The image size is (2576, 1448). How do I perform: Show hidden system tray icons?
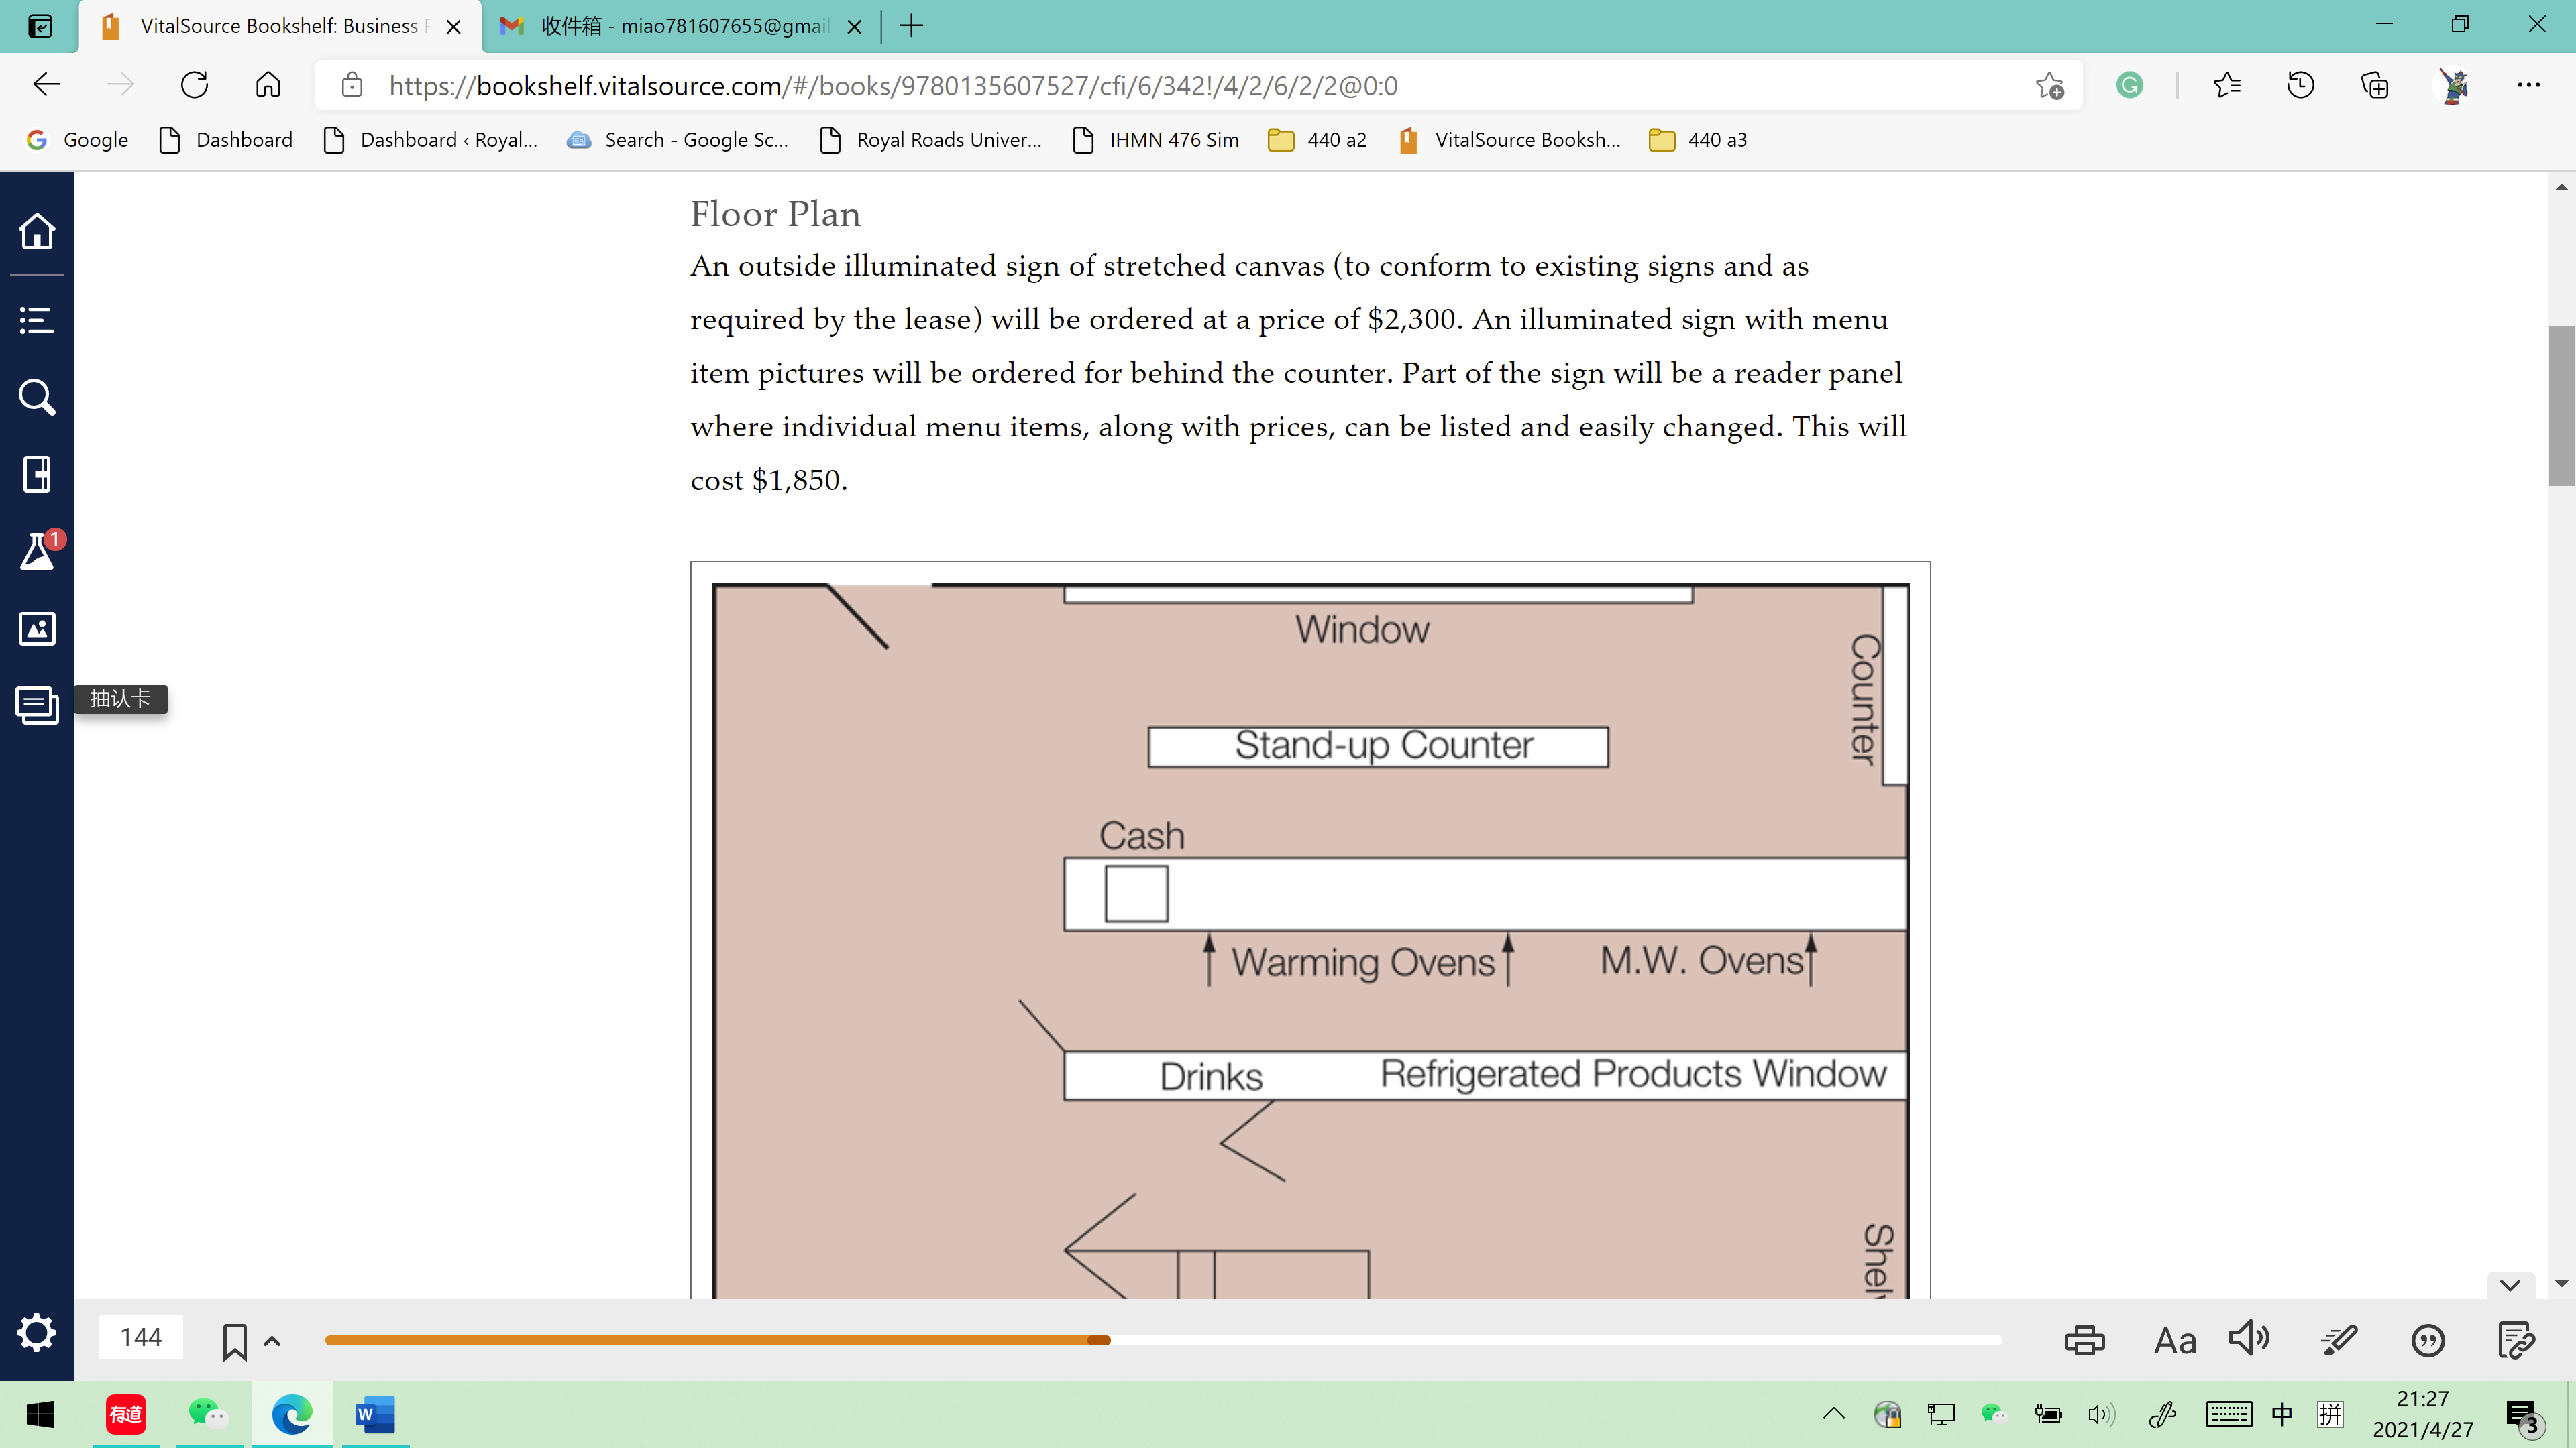1834,1414
